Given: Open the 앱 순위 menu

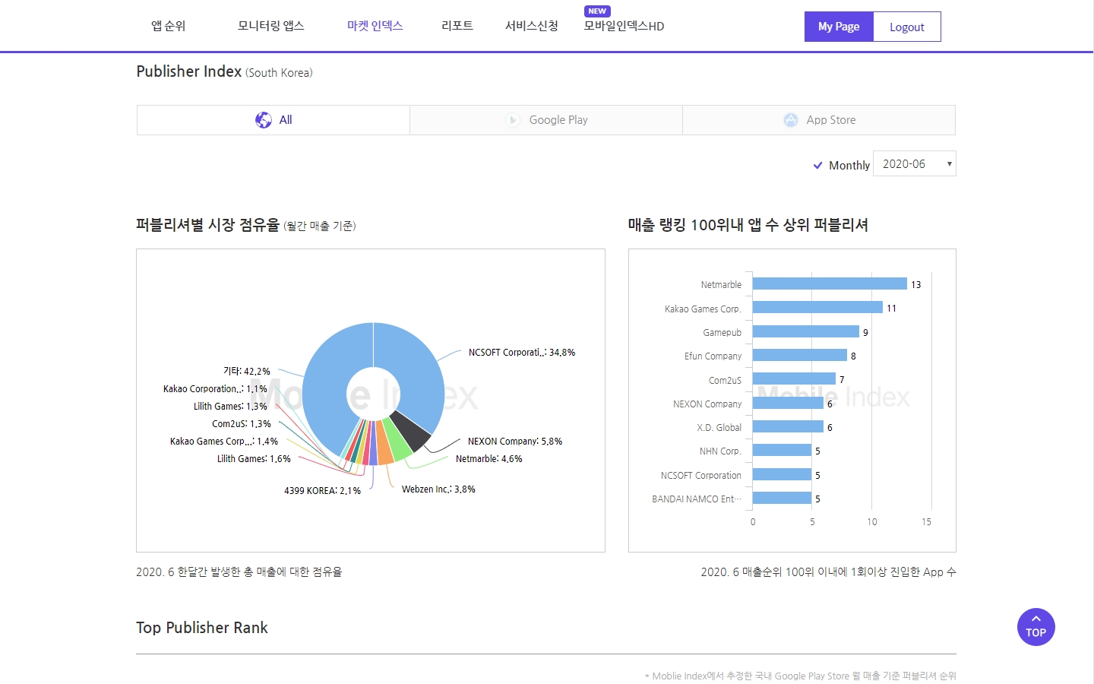Looking at the screenshot, I should [169, 26].
